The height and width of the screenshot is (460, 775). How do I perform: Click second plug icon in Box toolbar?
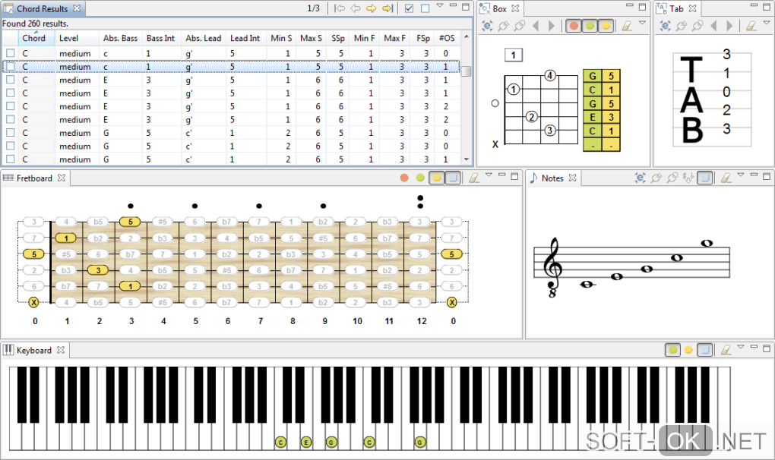coord(519,26)
